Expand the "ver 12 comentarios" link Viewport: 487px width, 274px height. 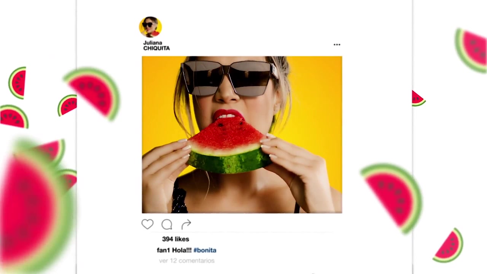(187, 261)
